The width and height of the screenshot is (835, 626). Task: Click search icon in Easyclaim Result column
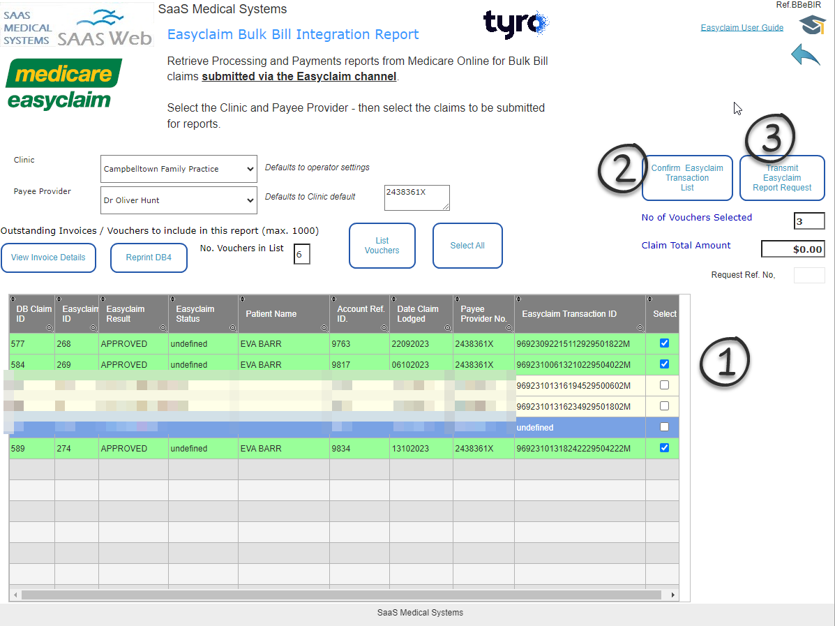(163, 328)
